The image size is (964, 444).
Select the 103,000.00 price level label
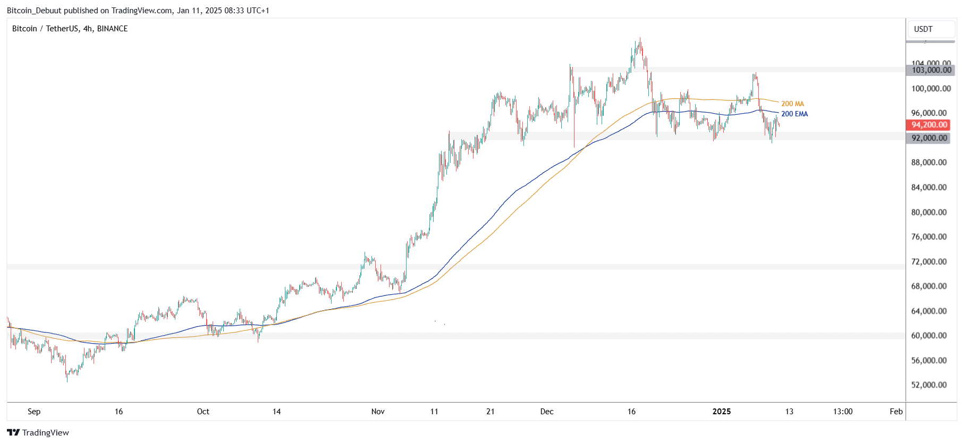point(931,70)
